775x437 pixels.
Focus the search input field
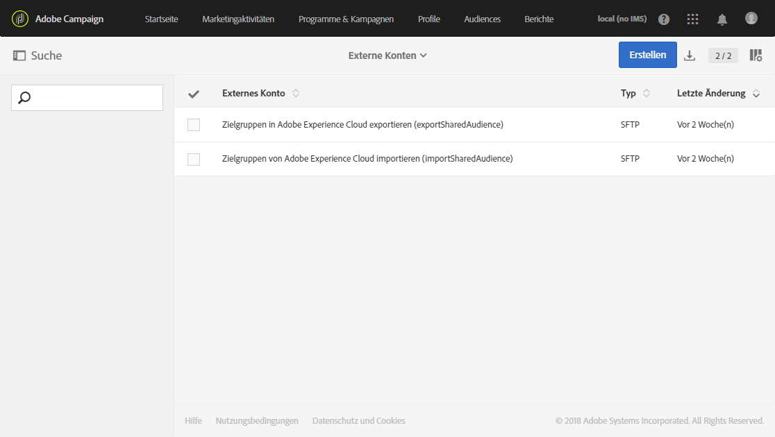pos(96,98)
